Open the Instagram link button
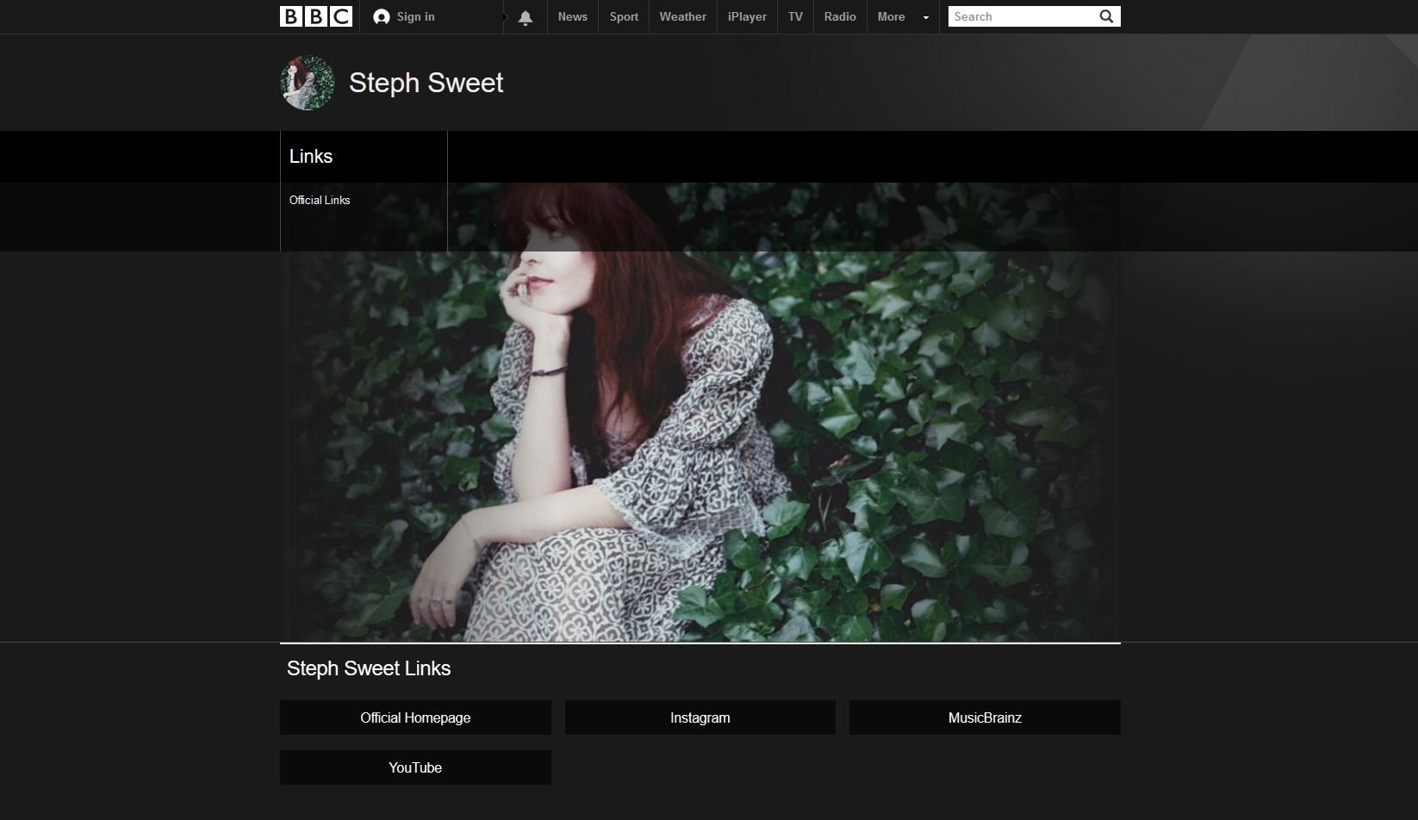The image size is (1418, 820). 700,717
